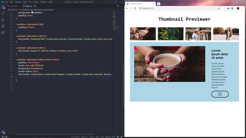Screen dimensions: 246x138
Task: Open the Search view in VS Code
Action: click(3, 13)
